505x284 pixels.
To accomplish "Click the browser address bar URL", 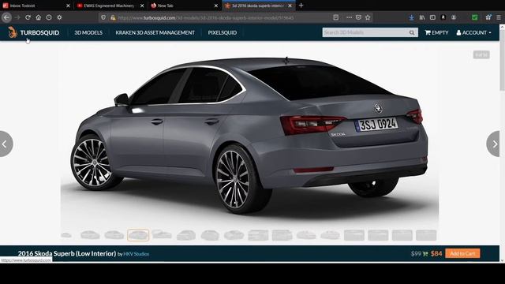I will [x=206, y=17].
